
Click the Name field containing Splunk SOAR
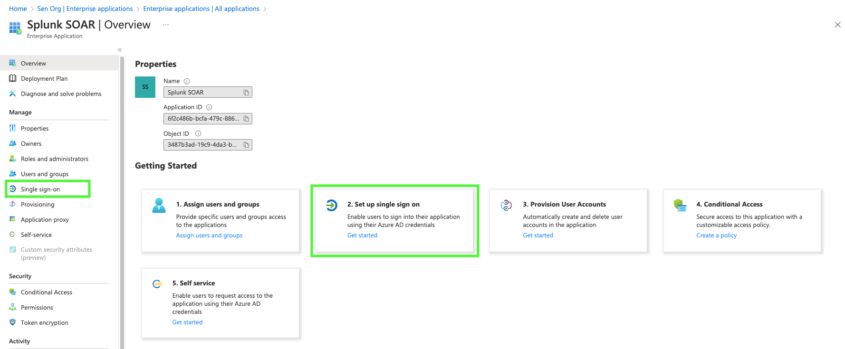pyautogui.click(x=208, y=92)
